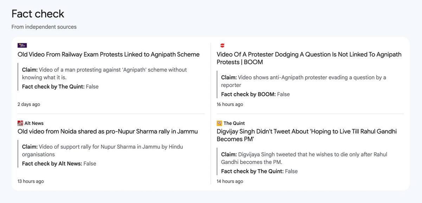The height and width of the screenshot is (203, 422).
Task: Click the 'Alt News' source name label
Action: [34, 123]
